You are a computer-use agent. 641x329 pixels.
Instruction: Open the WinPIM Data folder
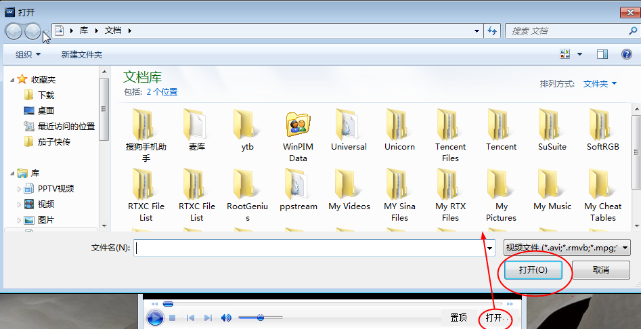point(298,135)
